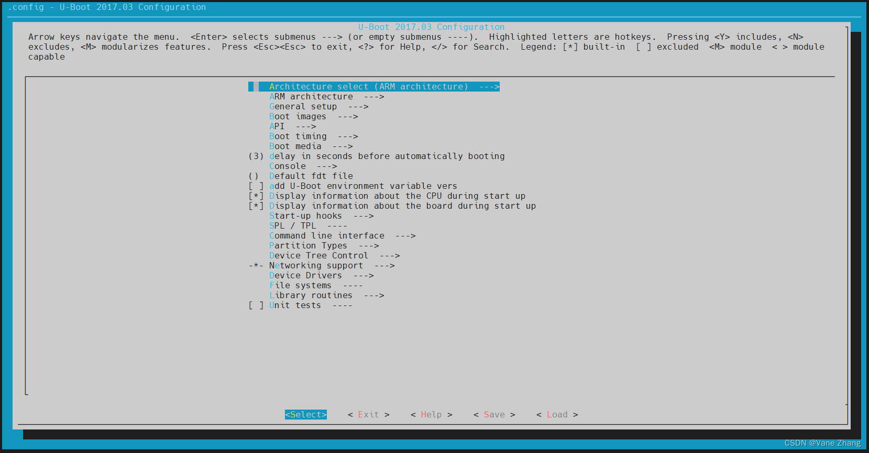Select the SPL / TPL entry

point(309,225)
